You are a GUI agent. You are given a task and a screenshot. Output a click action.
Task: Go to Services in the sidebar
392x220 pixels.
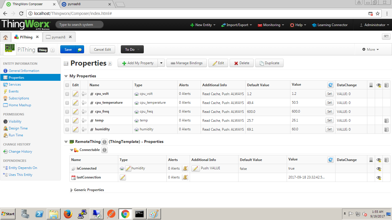point(15,85)
